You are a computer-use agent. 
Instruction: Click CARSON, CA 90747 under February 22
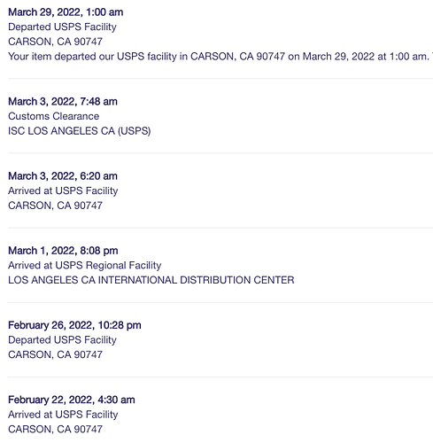[x=55, y=430]
